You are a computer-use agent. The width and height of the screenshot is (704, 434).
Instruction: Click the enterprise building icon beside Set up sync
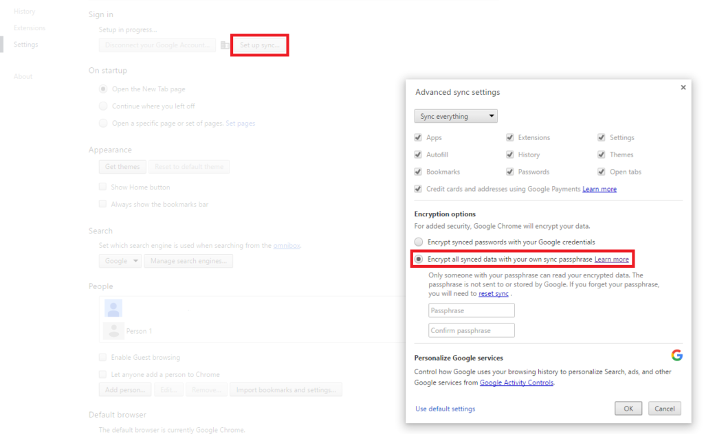click(x=225, y=45)
